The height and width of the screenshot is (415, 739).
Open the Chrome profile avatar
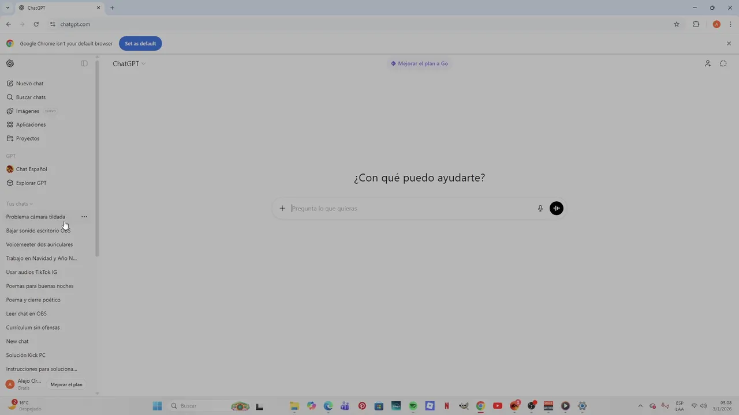[716, 24]
